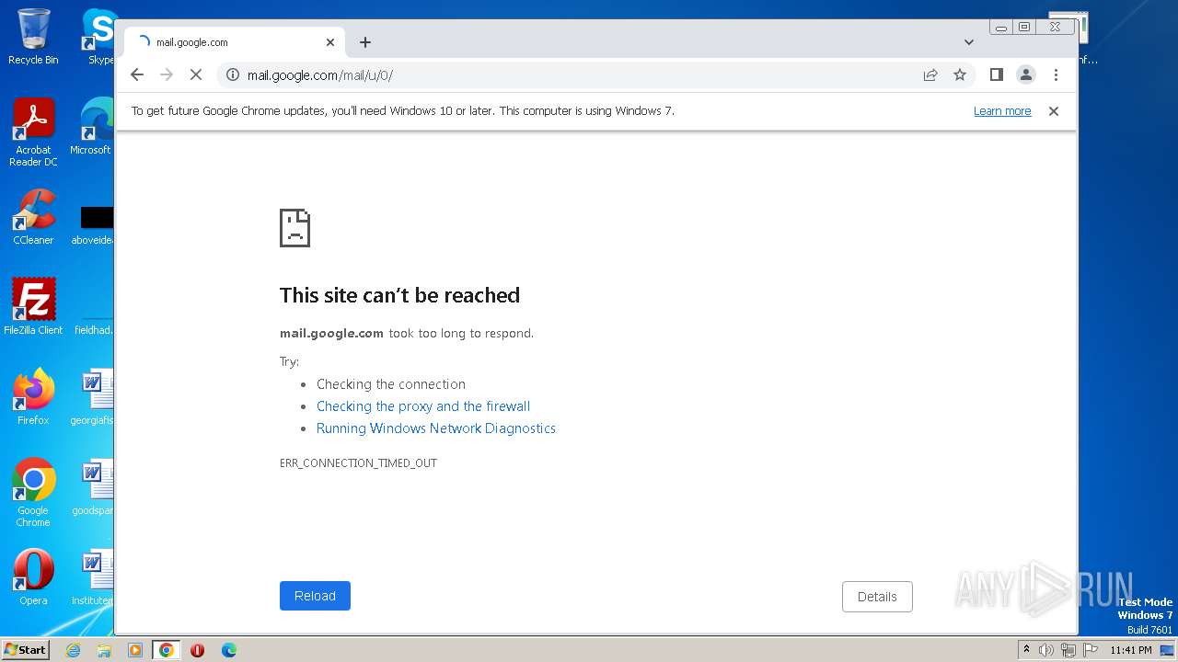Open a new tab
Image resolution: width=1178 pixels, height=662 pixels.
pos(365,42)
